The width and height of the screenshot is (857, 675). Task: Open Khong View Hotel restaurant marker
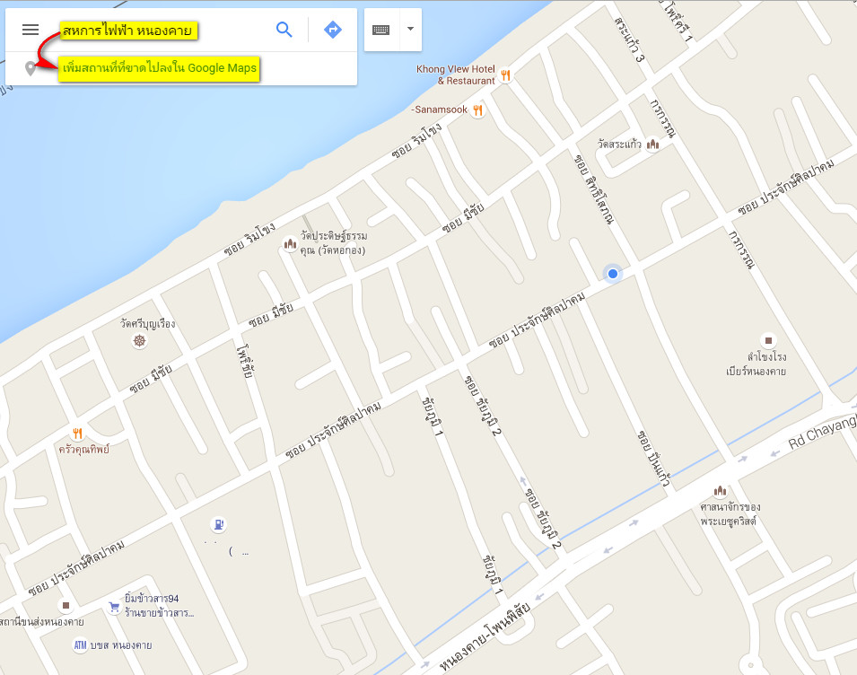(x=505, y=75)
